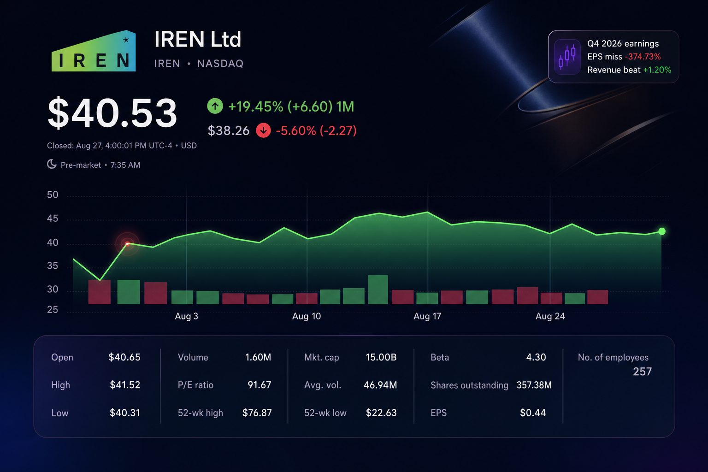Select the green current-price dot on chart

pos(662,231)
